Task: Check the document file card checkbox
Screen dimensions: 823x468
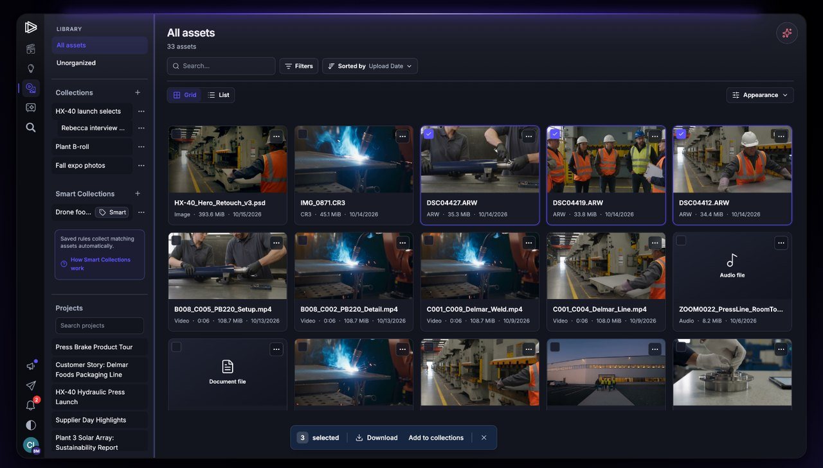Action: pyautogui.click(x=176, y=347)
